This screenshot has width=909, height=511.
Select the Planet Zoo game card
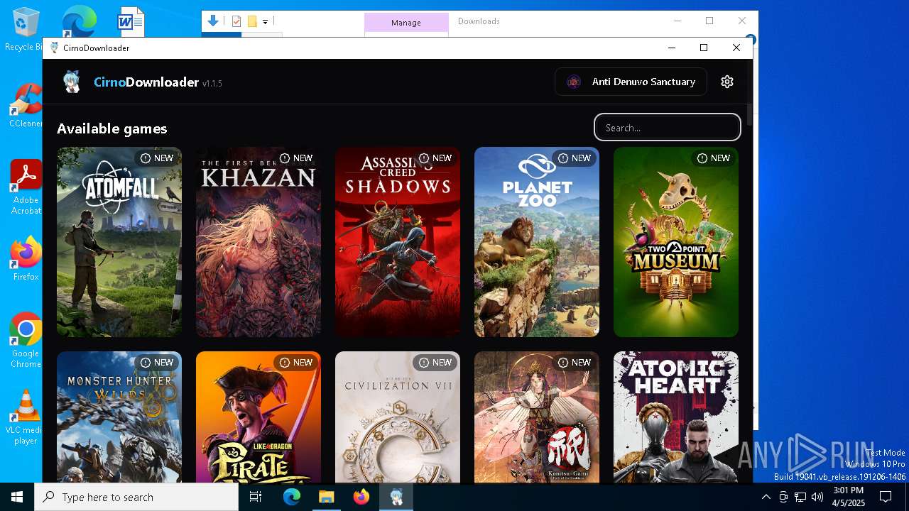537,242
